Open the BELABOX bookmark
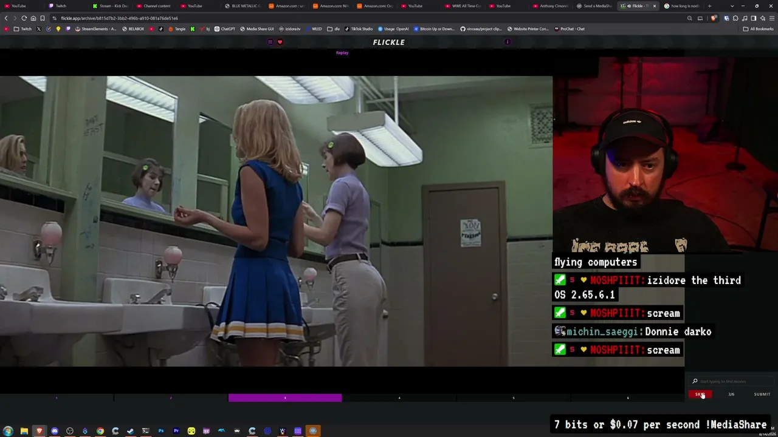The image size is (778, 437). click(x=133, y=29)
